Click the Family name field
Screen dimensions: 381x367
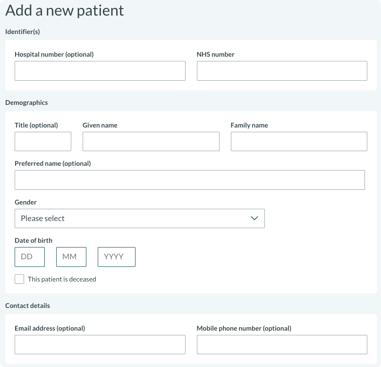click(298, 141)
